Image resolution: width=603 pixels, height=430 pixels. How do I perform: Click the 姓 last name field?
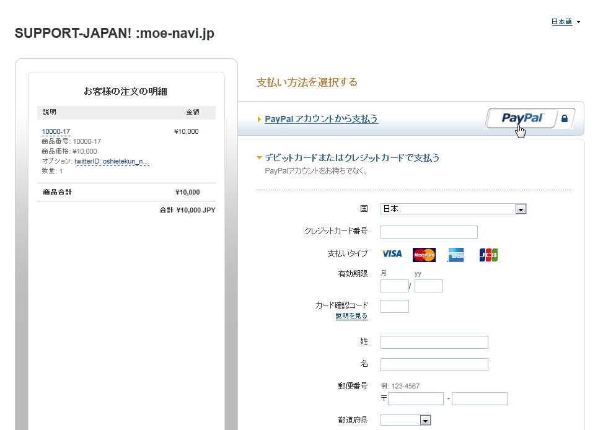pos(434,342)
